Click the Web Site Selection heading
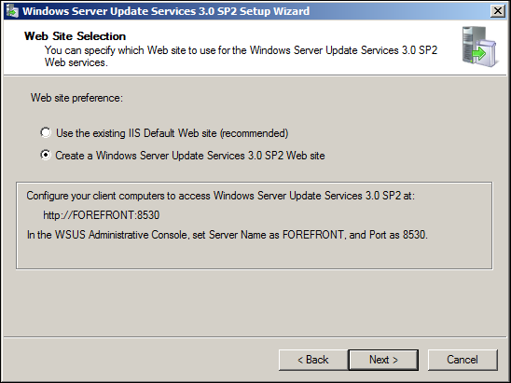The image size is (511, 383). pos(75,36)
